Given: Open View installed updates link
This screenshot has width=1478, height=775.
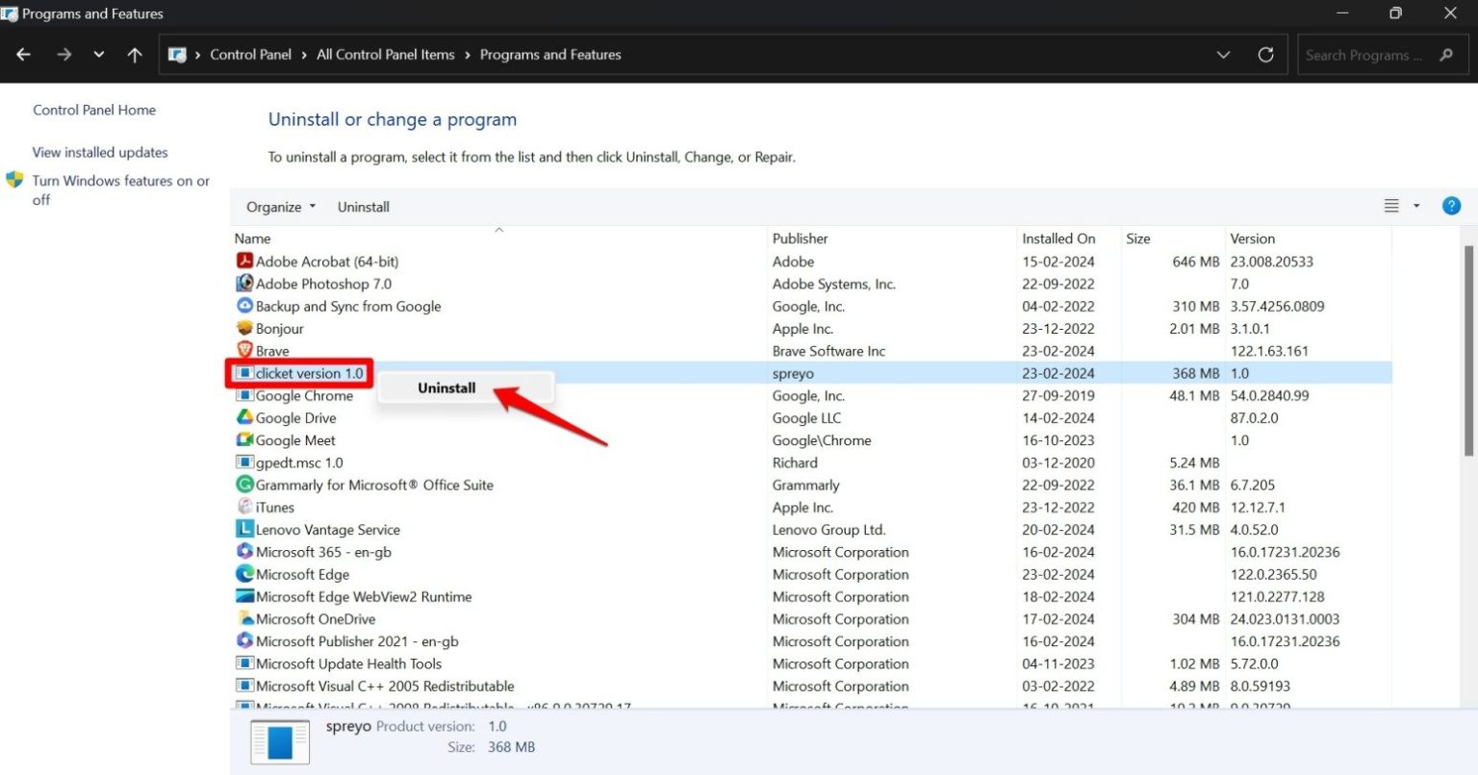Looking at the screenshot, I should 100,152.
